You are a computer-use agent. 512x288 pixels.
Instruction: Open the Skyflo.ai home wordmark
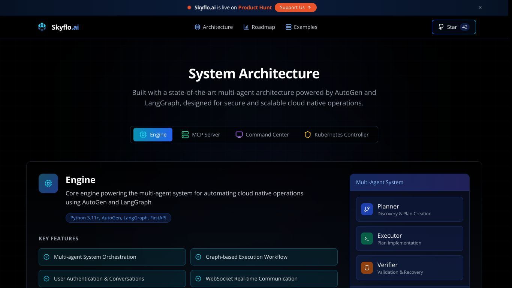(x=65, y=27)
